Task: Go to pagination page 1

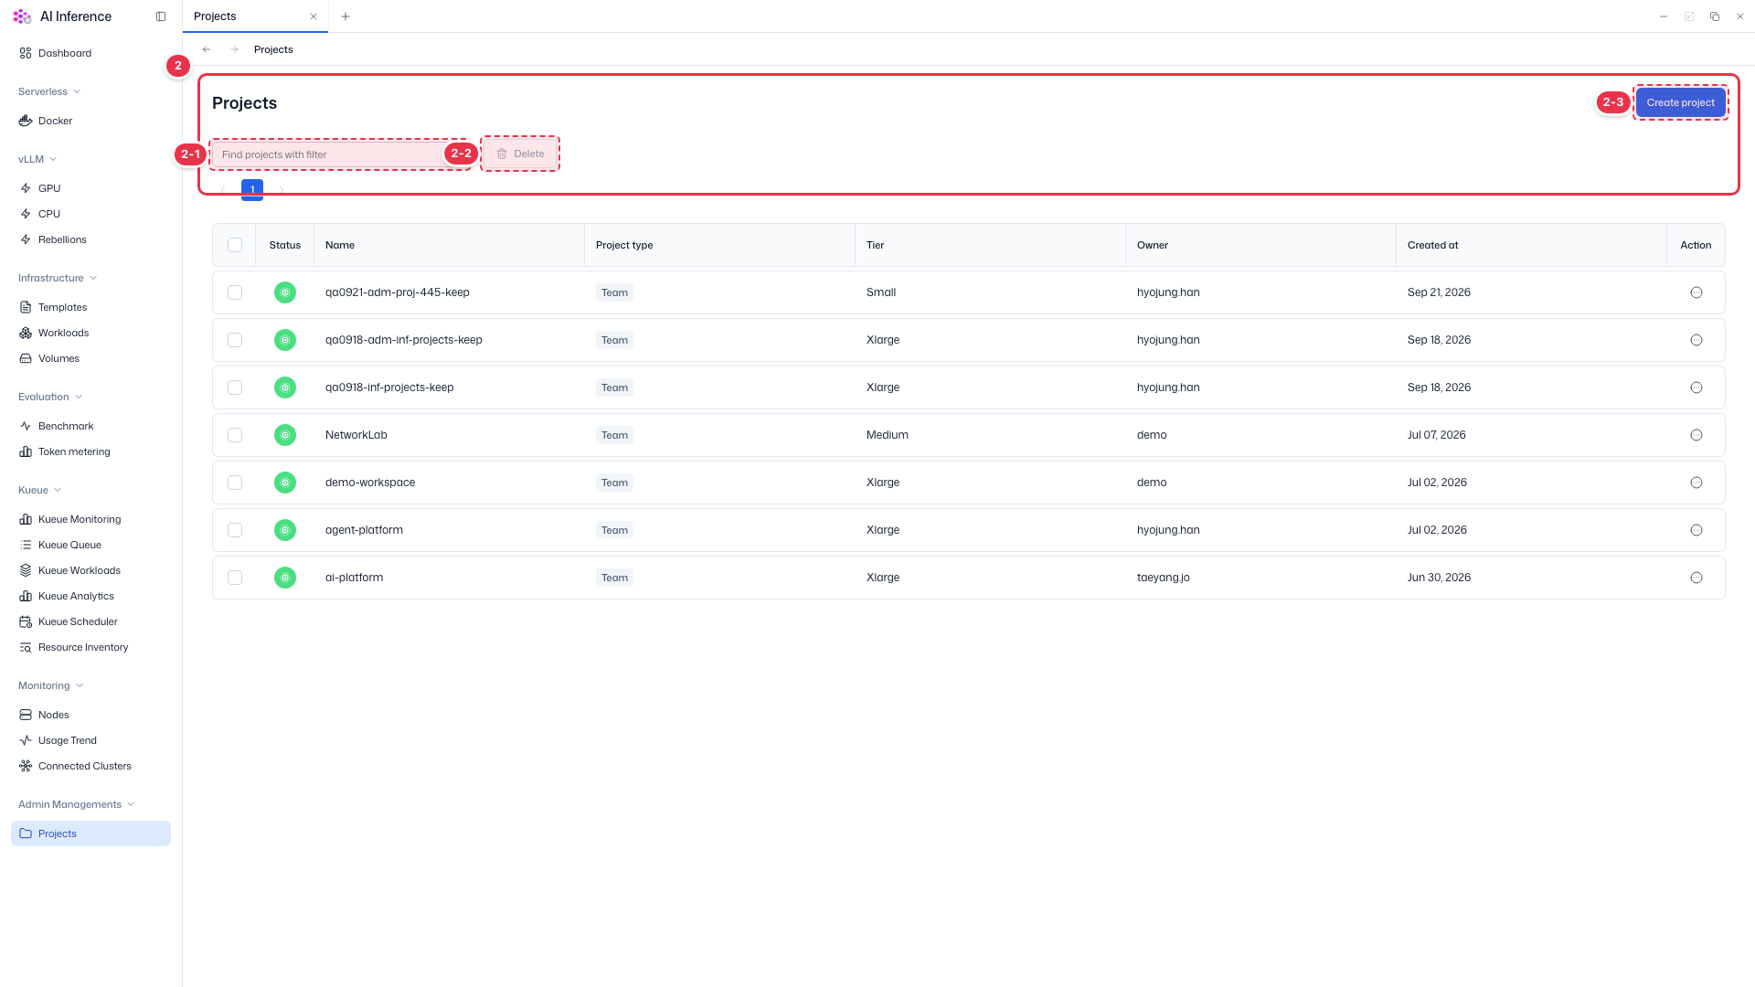Action: (x=252, y=189)
